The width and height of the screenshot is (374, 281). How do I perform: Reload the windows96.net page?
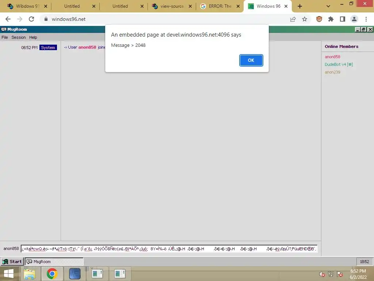[31, 19]
